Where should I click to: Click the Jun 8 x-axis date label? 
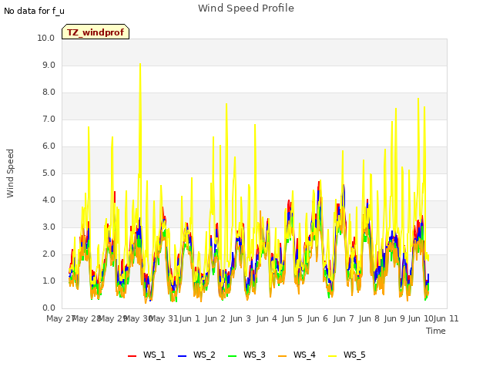[369, 318]
